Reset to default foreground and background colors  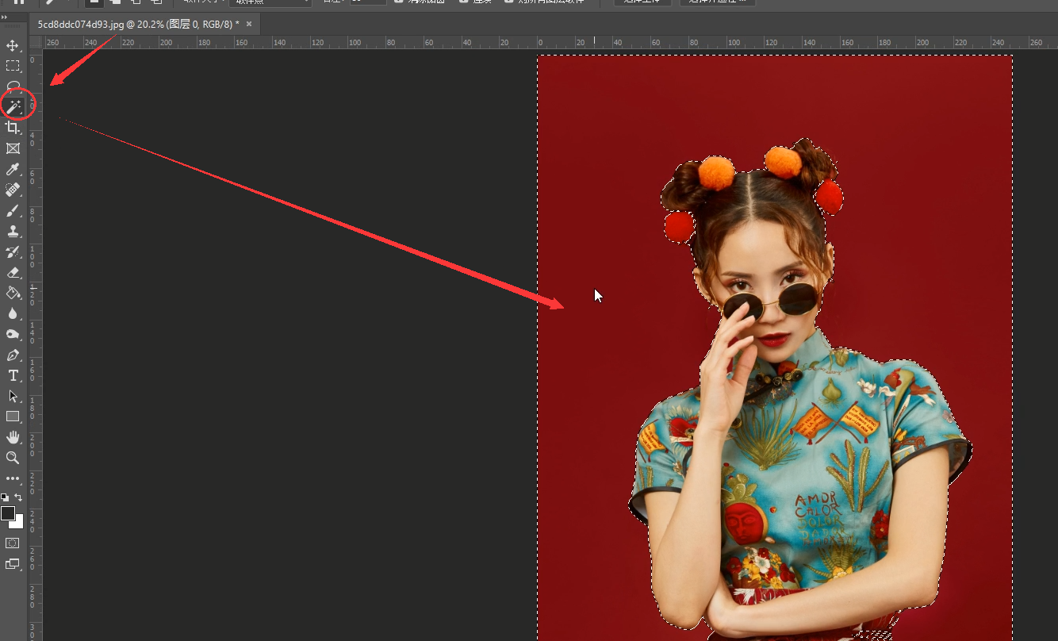(x=5, y=497)
